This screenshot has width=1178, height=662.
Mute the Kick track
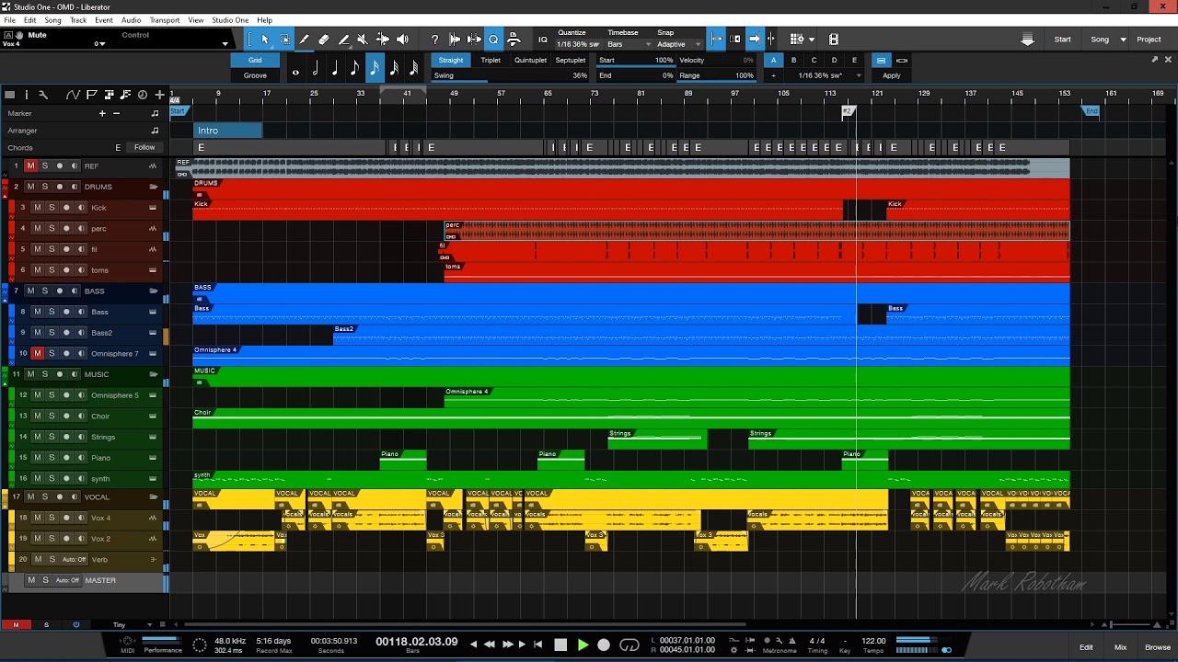[38, 208]
